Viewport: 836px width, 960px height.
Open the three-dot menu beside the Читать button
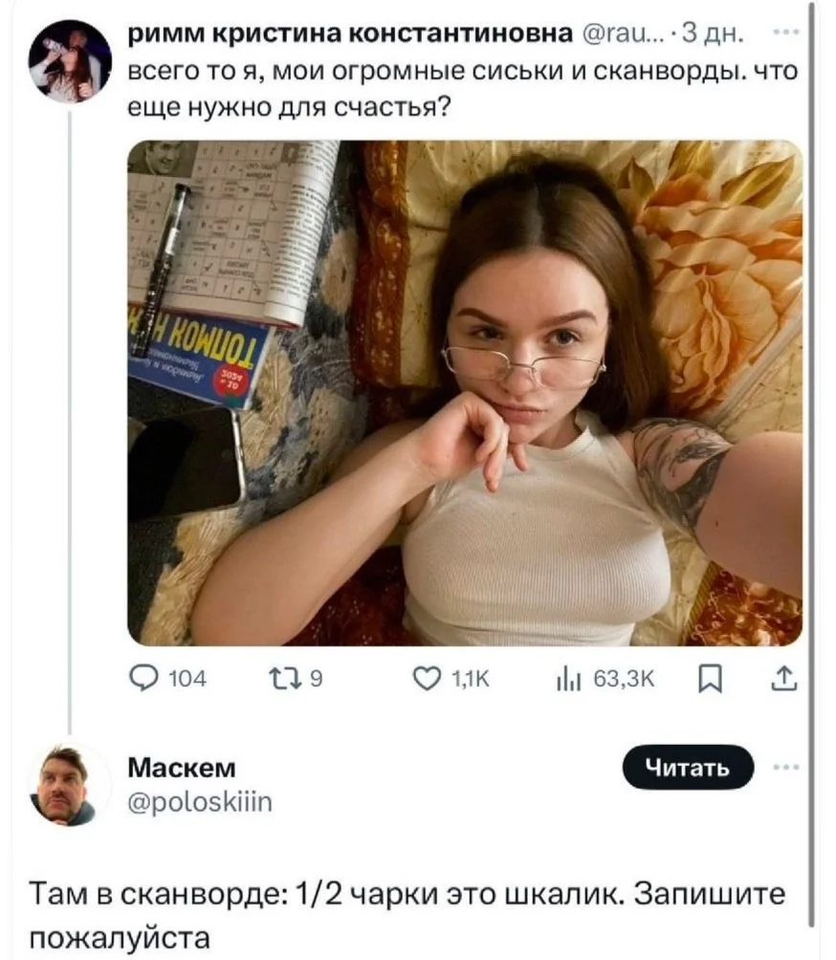785,767
